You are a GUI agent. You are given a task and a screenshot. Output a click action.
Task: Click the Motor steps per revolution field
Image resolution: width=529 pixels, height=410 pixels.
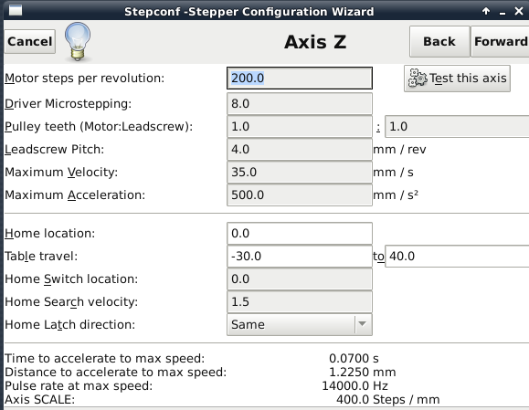(x=300, y=79)
